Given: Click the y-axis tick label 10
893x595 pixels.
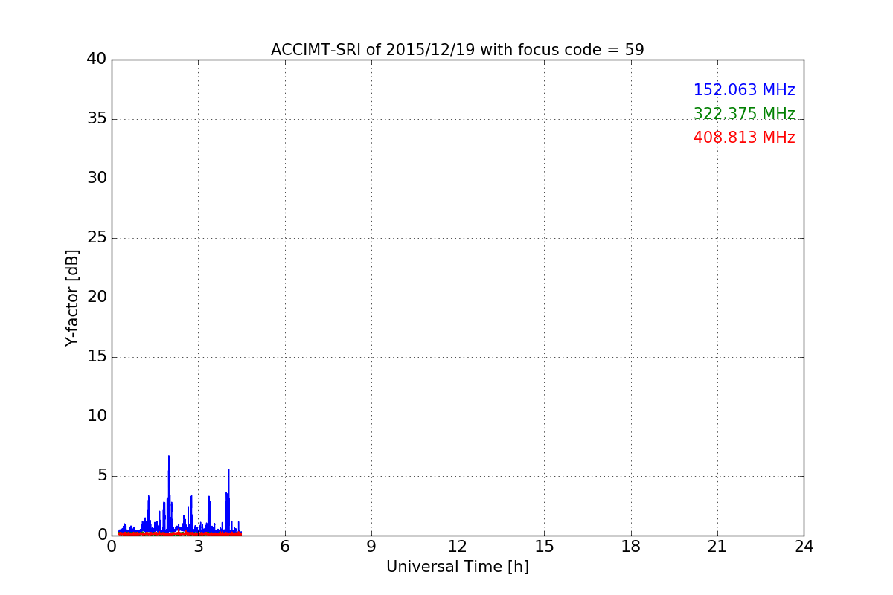Looking at the screenshot, I should pyautogui.click(x=97, y=416).
